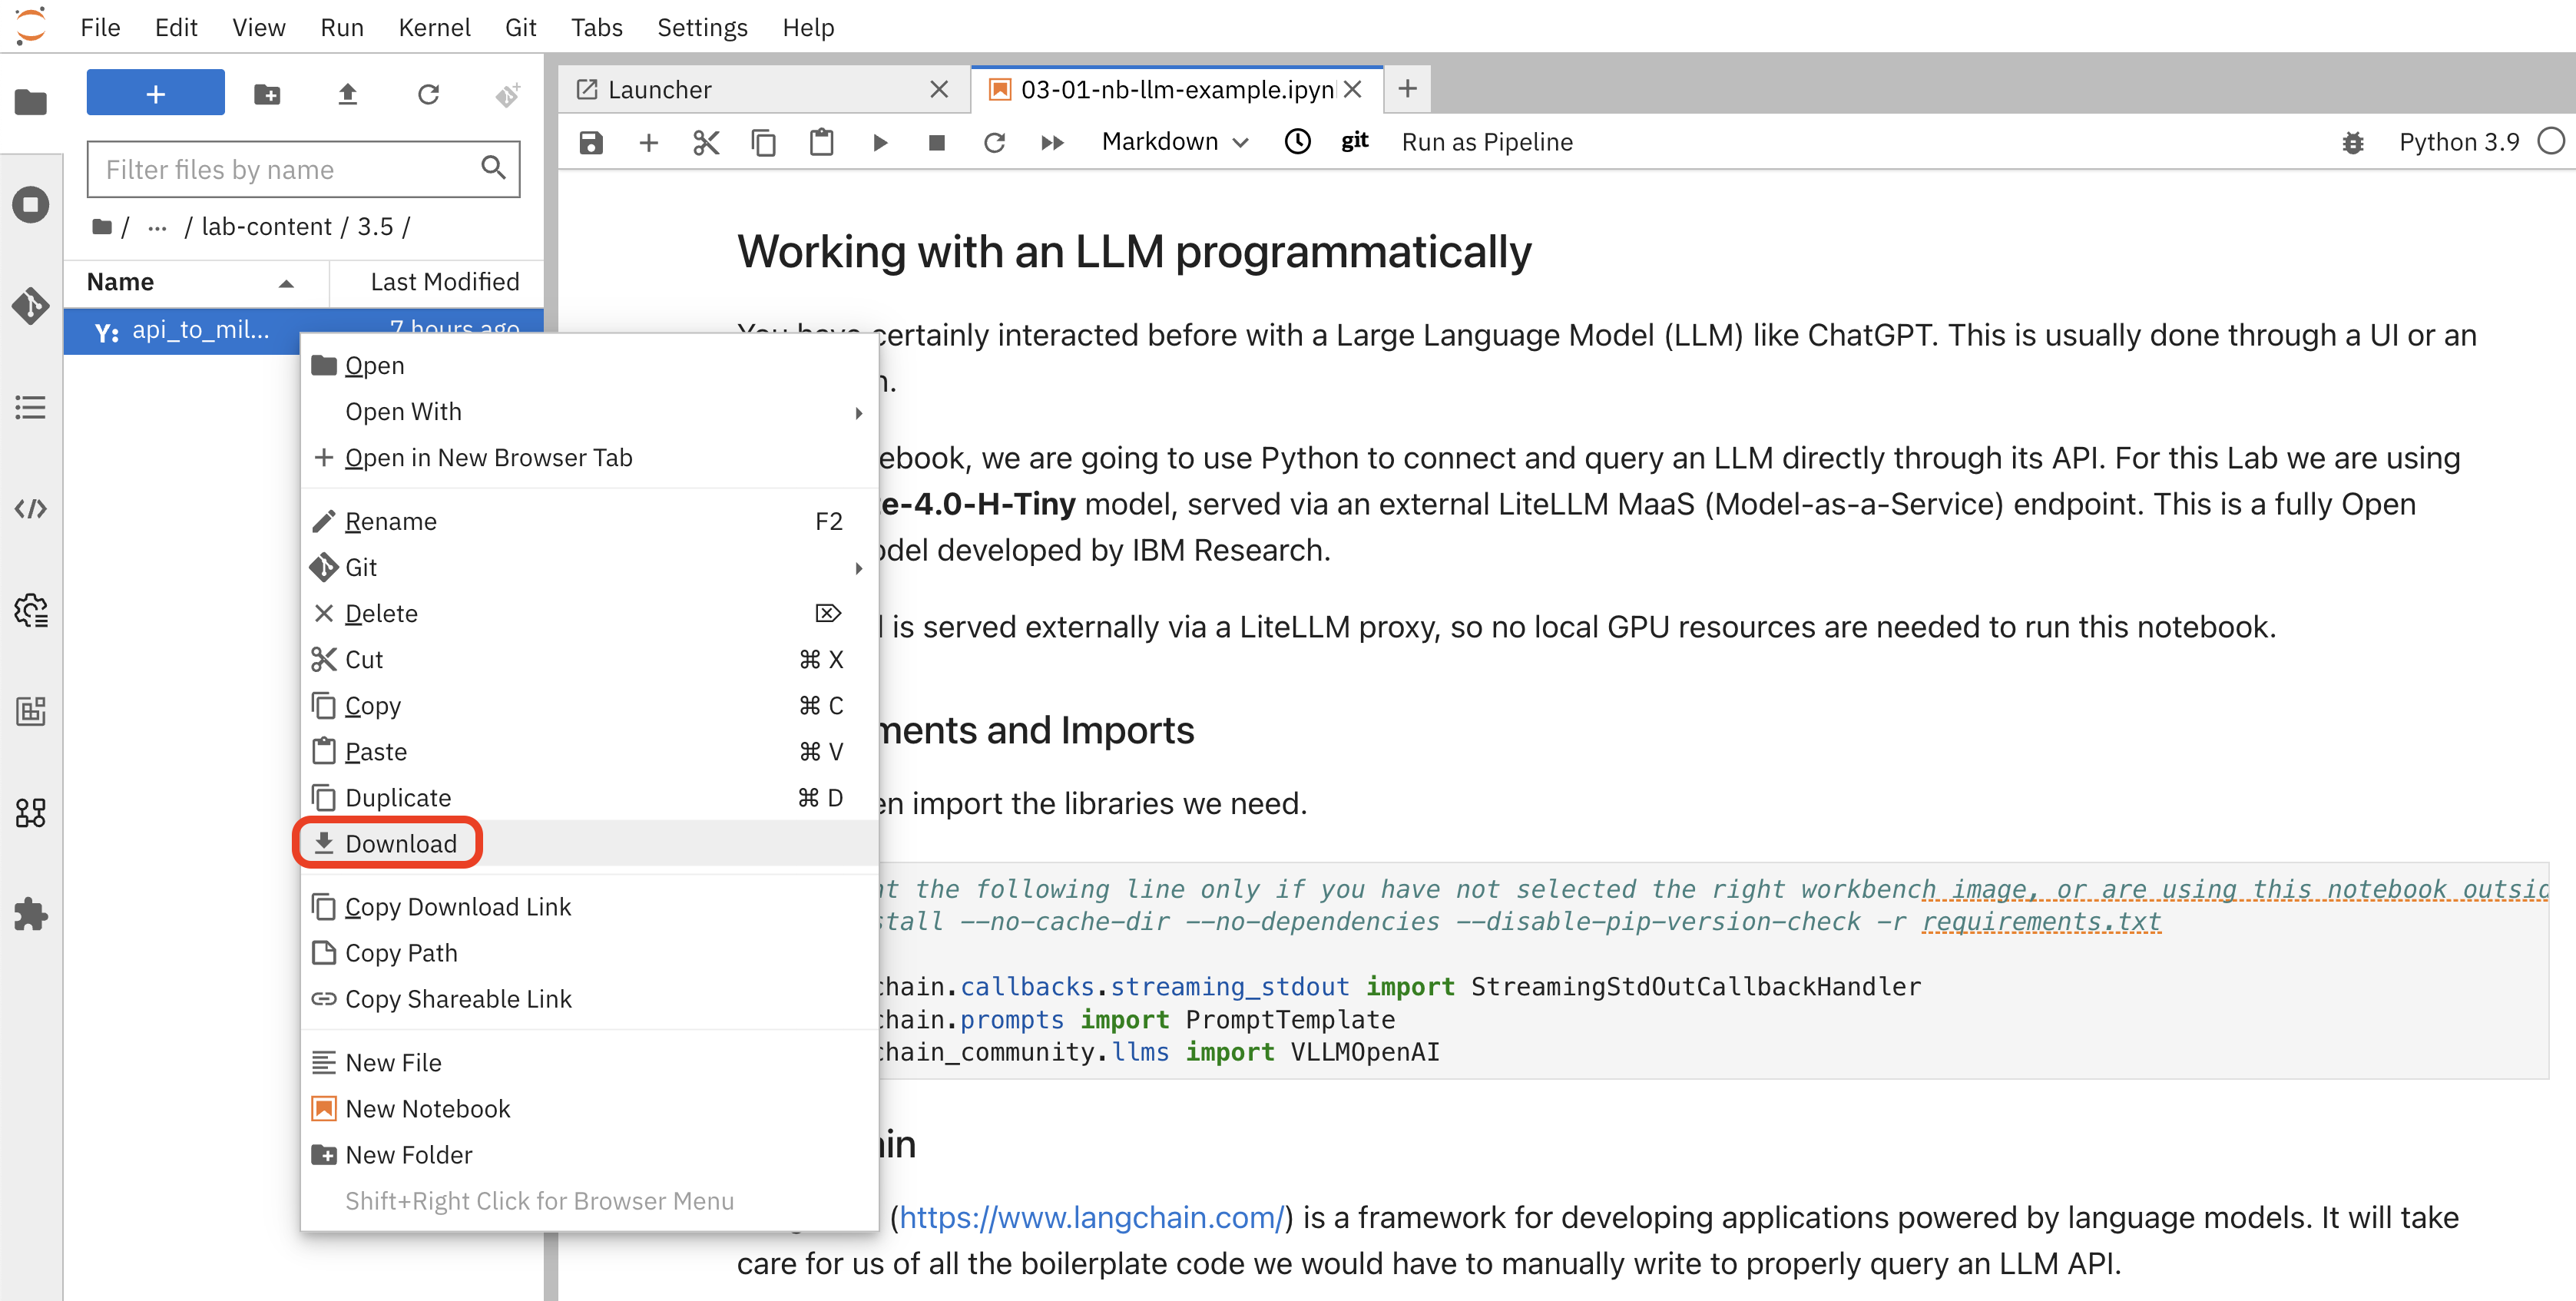Open the Extension Manager in sidebar
Image resolution: width=2576 pixels, height=1301 pixels.
(31, 914)
